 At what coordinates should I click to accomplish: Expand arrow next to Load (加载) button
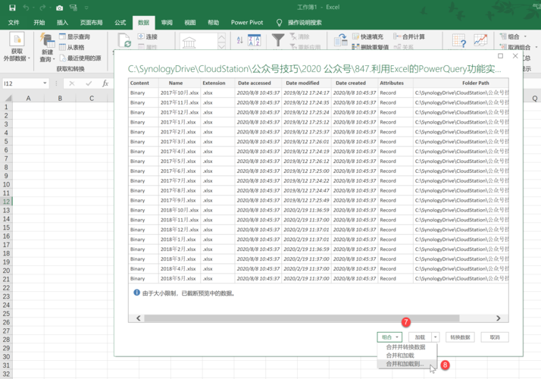point(436,337)
